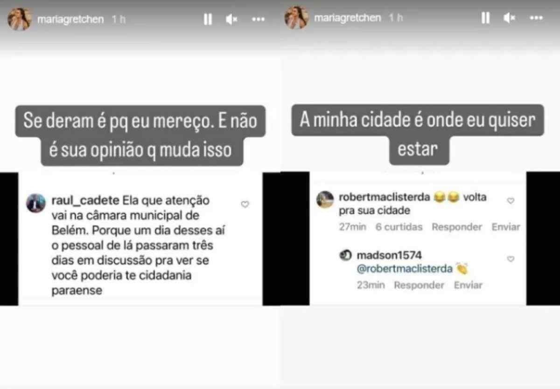Click Responder under robertmaclisterda's comment
The image size is (560, 389).
click(x=456, y=227)
